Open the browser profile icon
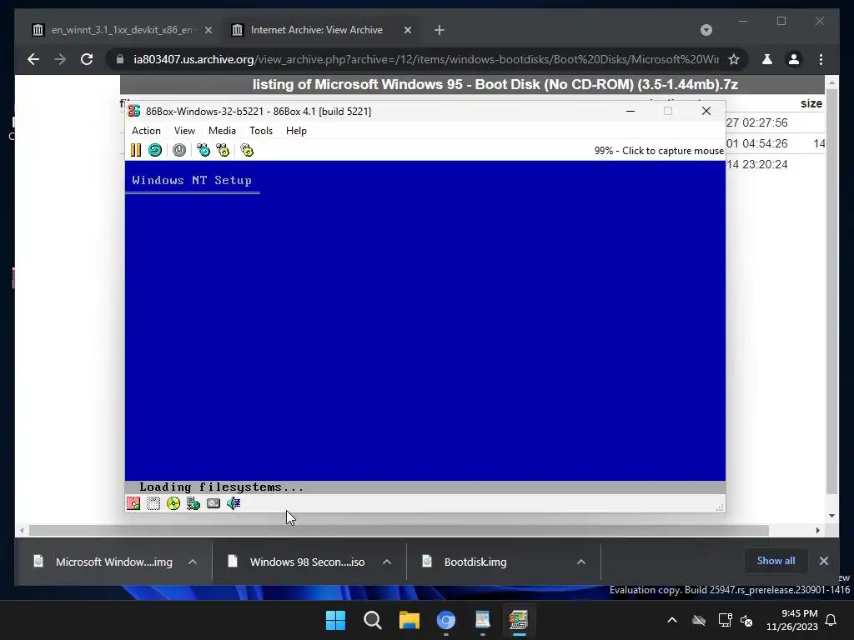 (794, 59)
